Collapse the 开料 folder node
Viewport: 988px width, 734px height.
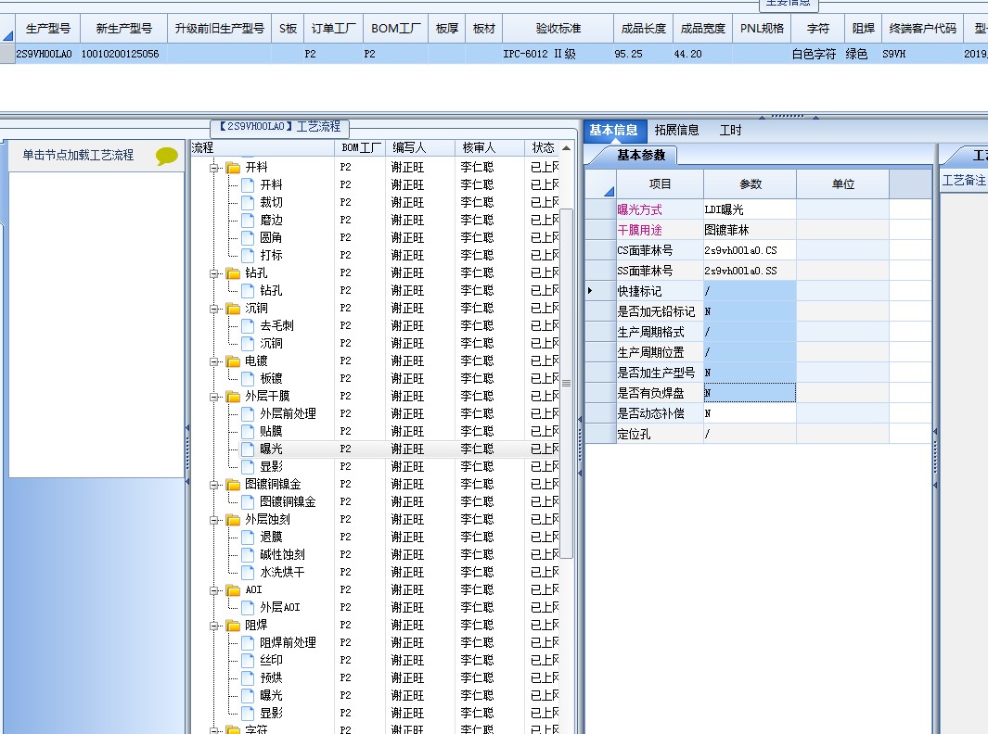(x=214, y=168)
